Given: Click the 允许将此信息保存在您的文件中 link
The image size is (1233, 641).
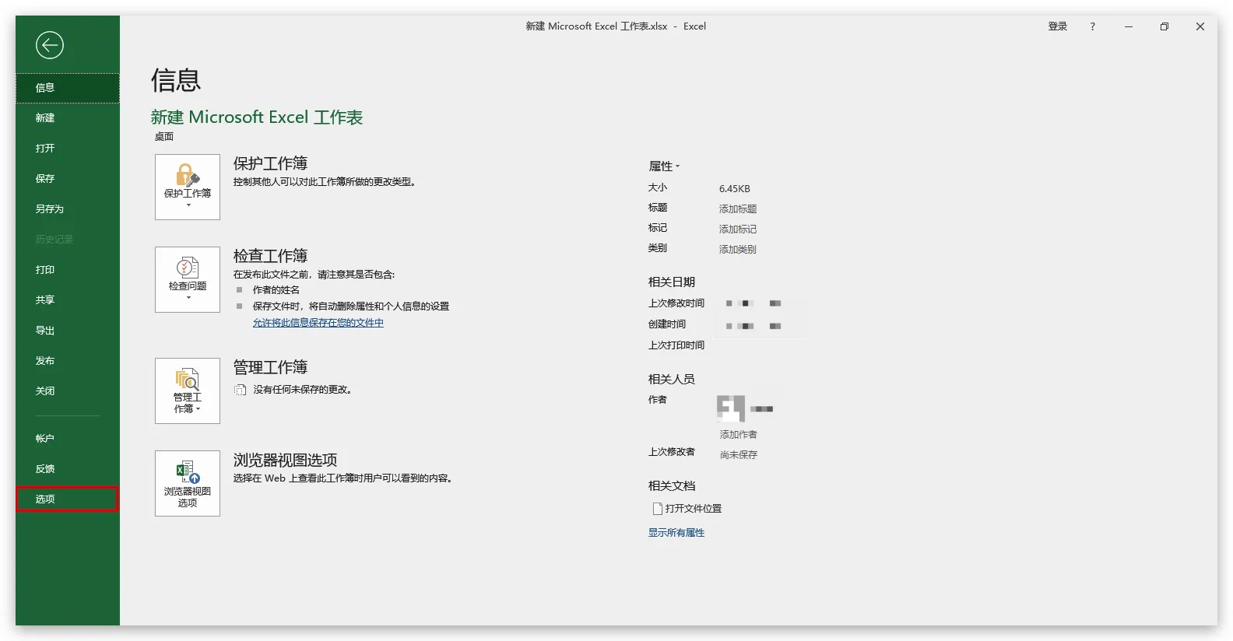Looking at the screenshot, I should (x=318, y=323).
